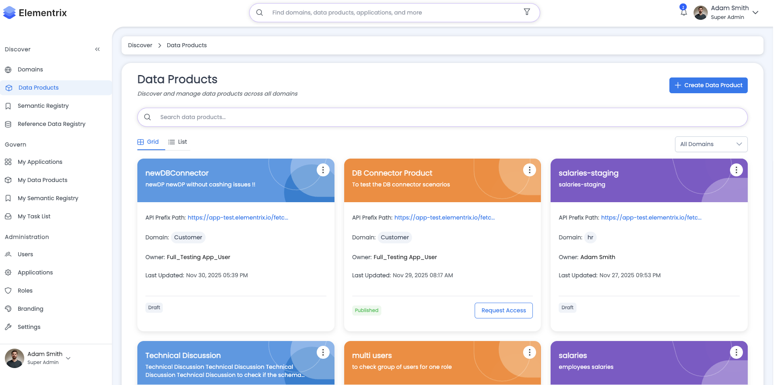
Task: Open the Roles shield icon
Action: pos(8,291)
